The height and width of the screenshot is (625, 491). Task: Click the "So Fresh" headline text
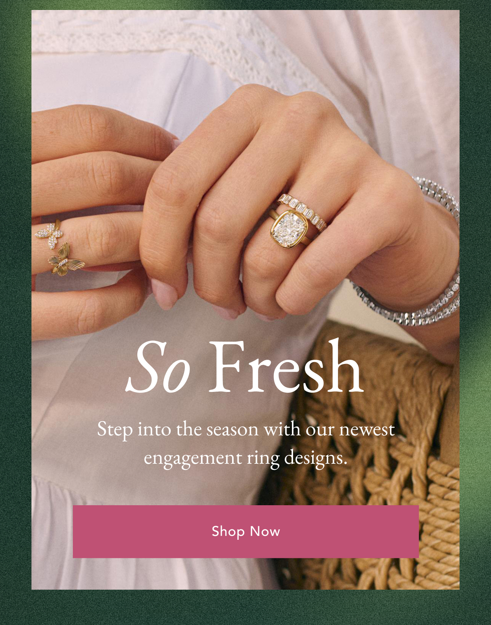[244, 367]
